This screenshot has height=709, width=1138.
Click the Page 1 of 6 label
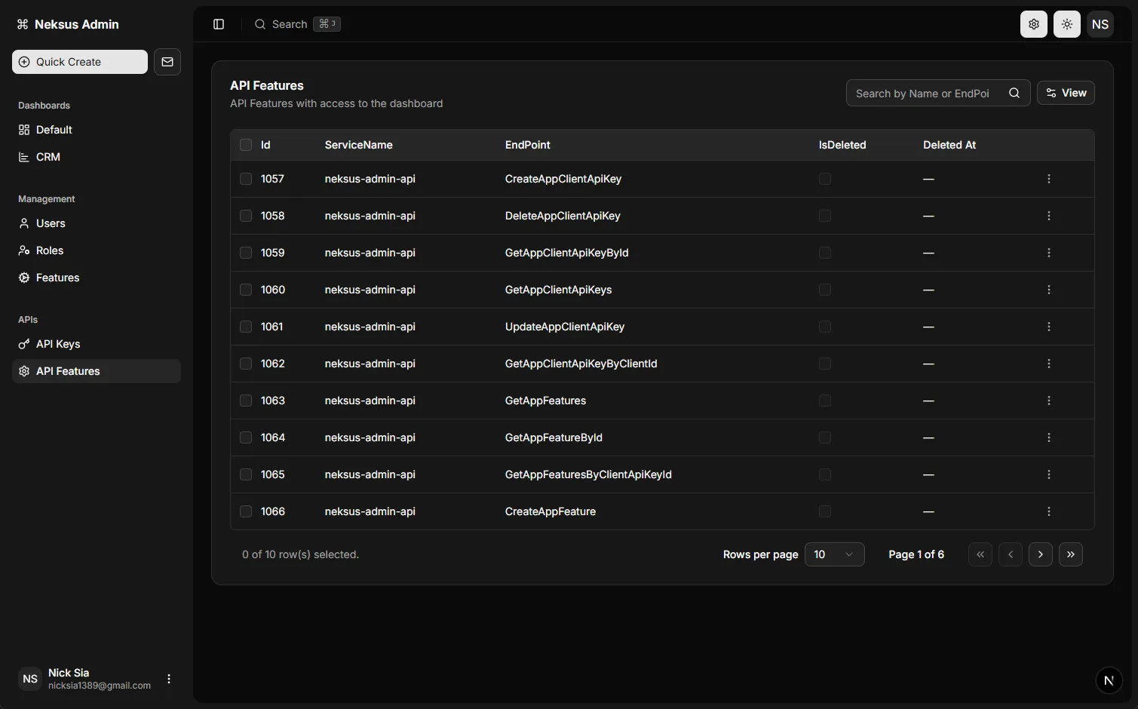click(x=916, y=554)
